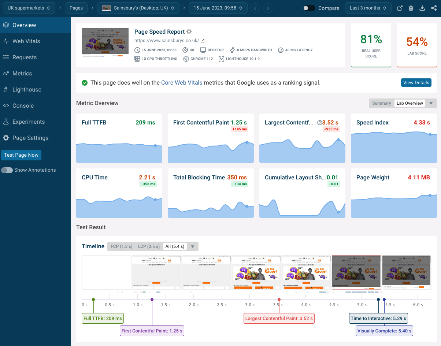Open the Total Blocking Time chart
Screen dimensions: 441x346
tap(211, 193)
